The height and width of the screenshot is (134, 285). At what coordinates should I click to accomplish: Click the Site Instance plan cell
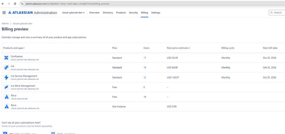coord(119,107)
